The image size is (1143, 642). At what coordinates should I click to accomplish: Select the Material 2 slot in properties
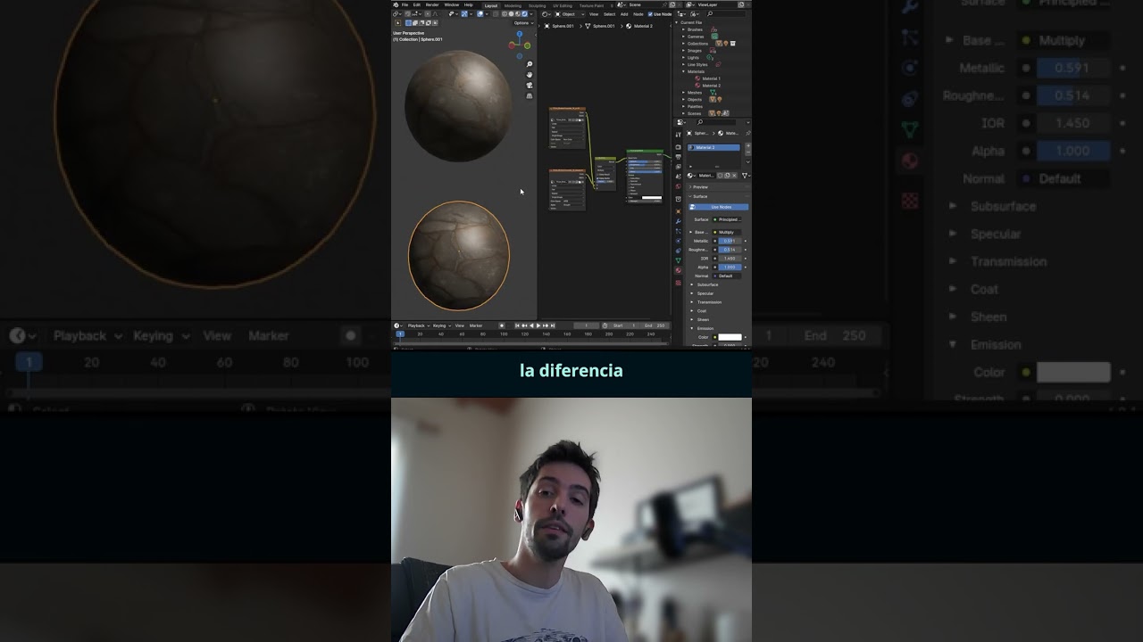pyautogui.click(x=713, y=147)
